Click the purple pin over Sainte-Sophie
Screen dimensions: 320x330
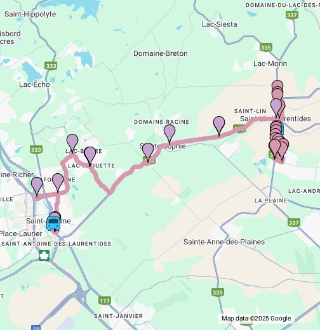coord(148,152)
